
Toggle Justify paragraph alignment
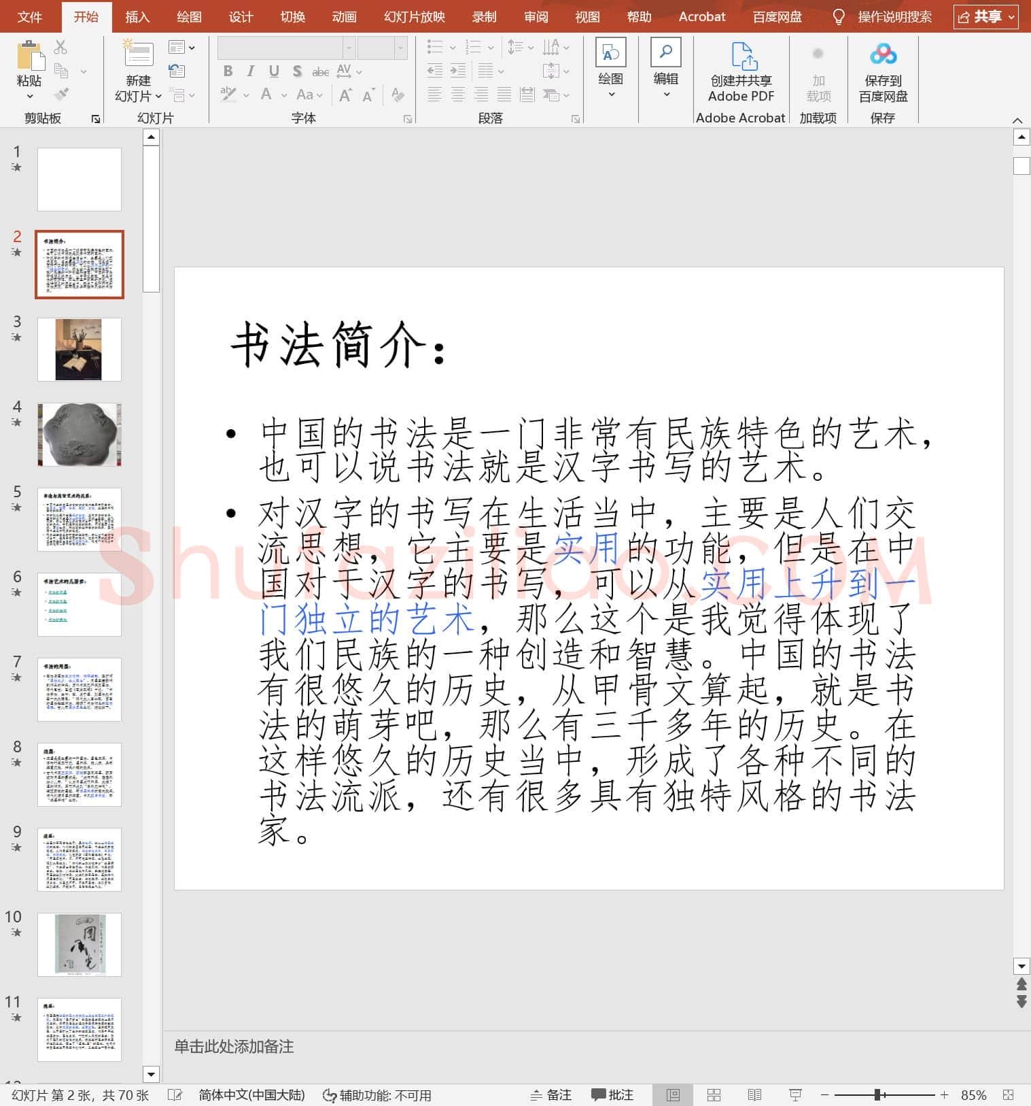(504, 95)
